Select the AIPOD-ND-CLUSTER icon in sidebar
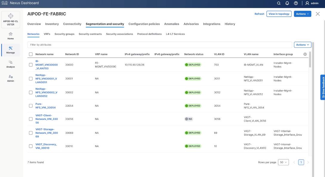 pos(10,20)
